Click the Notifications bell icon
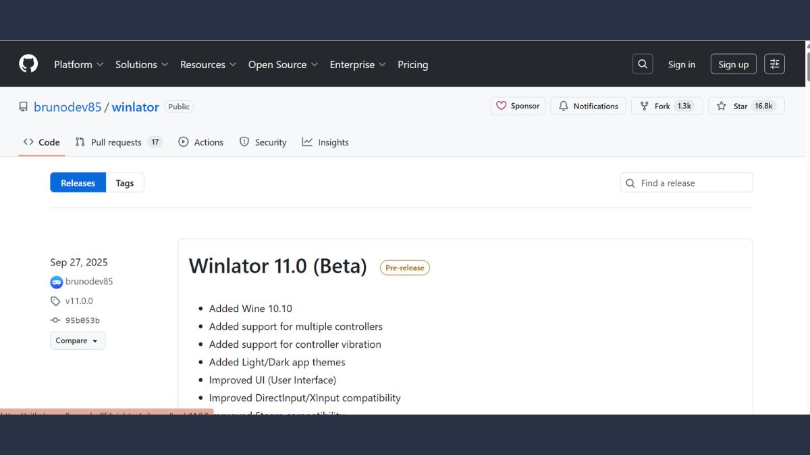The height and width of the screenshot is (455, 810). click(564, 106)
